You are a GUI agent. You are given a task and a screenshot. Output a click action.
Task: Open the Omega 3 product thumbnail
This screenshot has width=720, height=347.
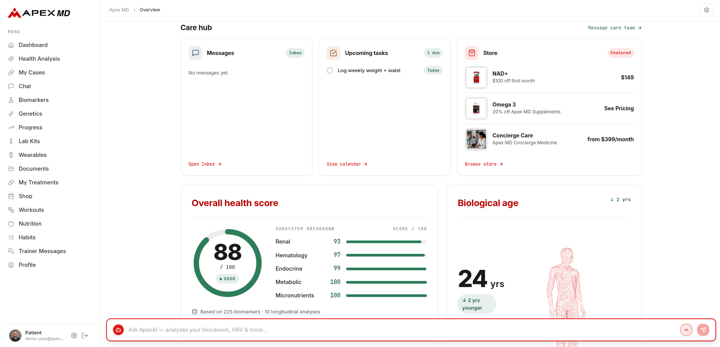pos(476,108)
